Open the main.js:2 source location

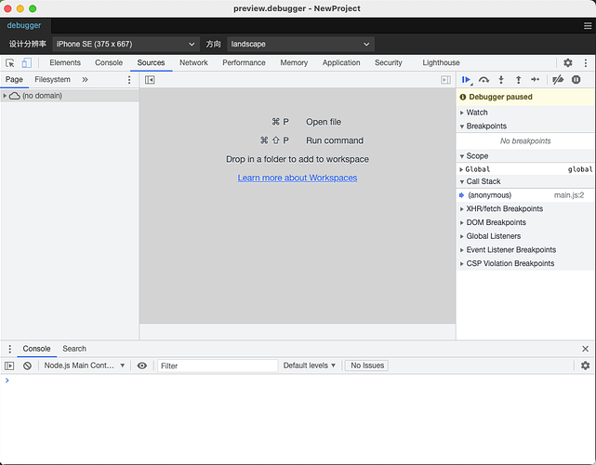click(569, 195)
